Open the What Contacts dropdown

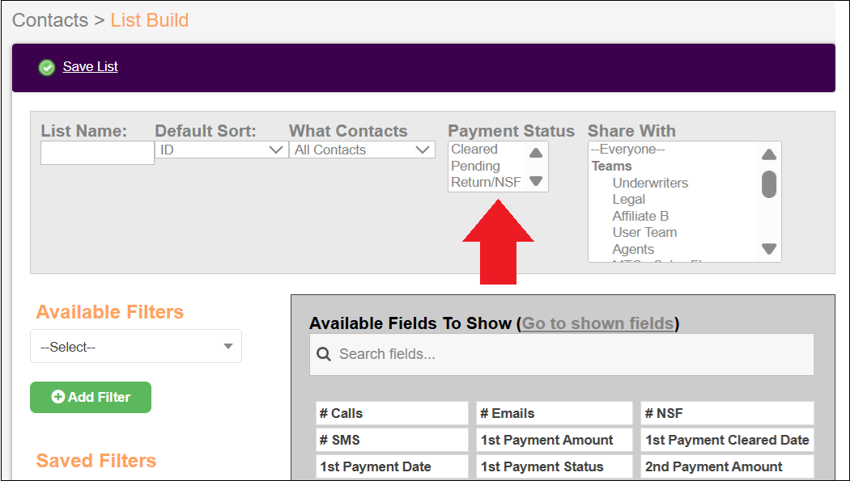click(x=362, y=150)
